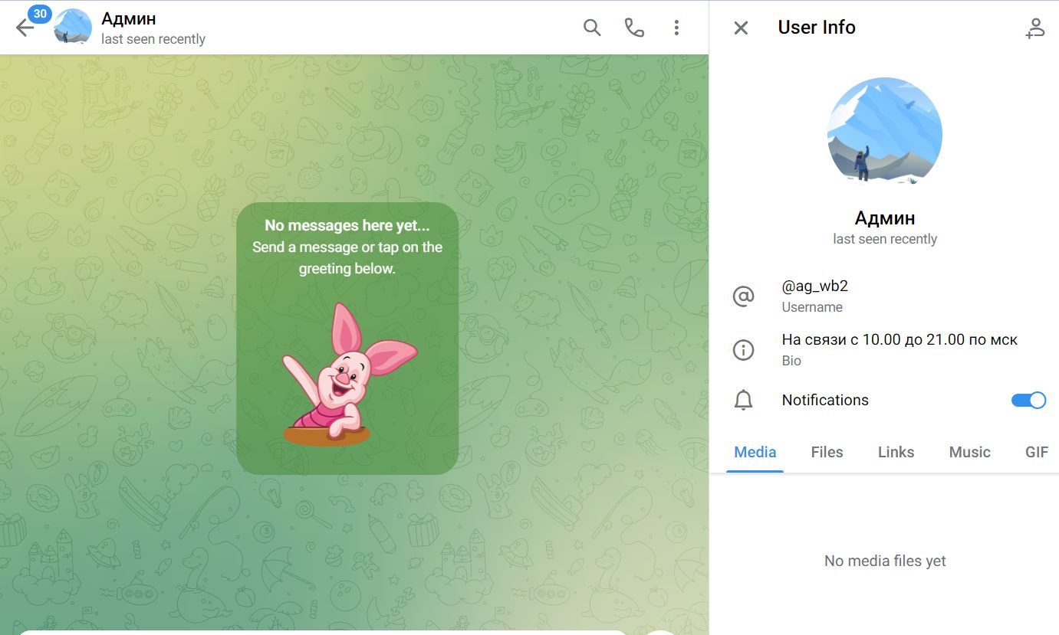Click last seen recently status in chat header
Viewport: 1059px width, 635px height.
pos(153,39)
